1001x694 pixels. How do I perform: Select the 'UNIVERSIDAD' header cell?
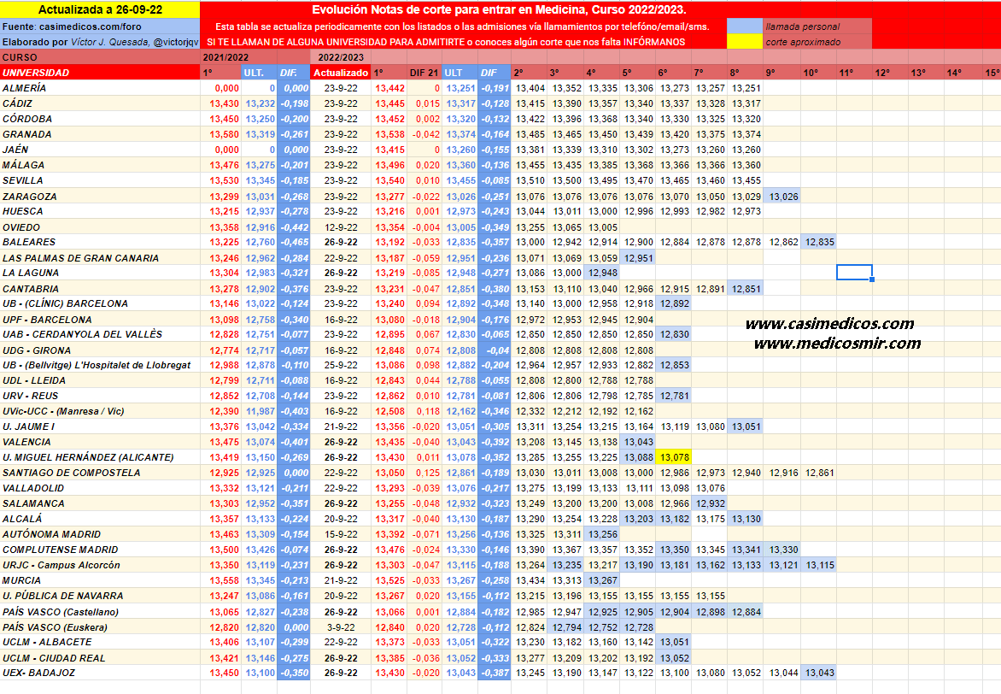(100, 72)
